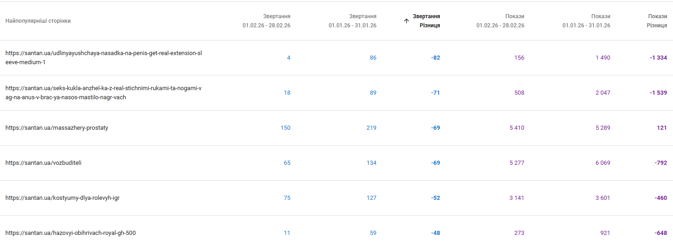Screen dimensions: 673x249
Task: Click the sort arrow beside Звертання Різниця
Action: (x=407, y=21)
